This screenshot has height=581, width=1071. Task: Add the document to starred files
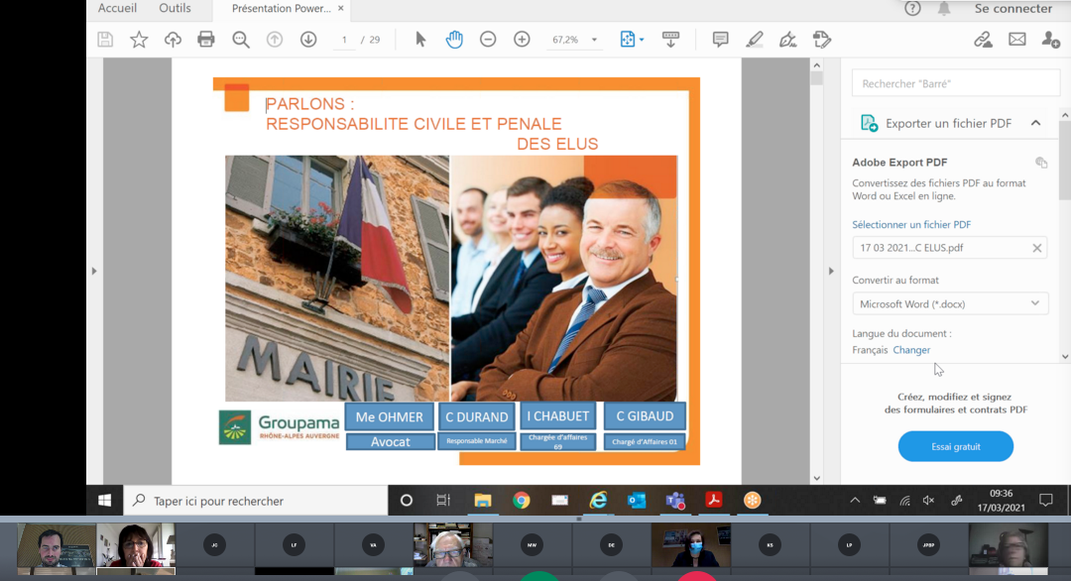pos(139,40)
